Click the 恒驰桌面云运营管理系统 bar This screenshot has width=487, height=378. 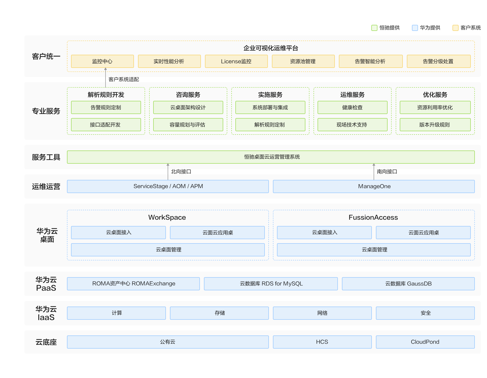[x=271, y=157]
